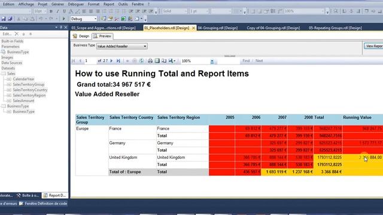383x215 pixels.
Task: Select the Data Sources node
Action: tap(12, 63)
